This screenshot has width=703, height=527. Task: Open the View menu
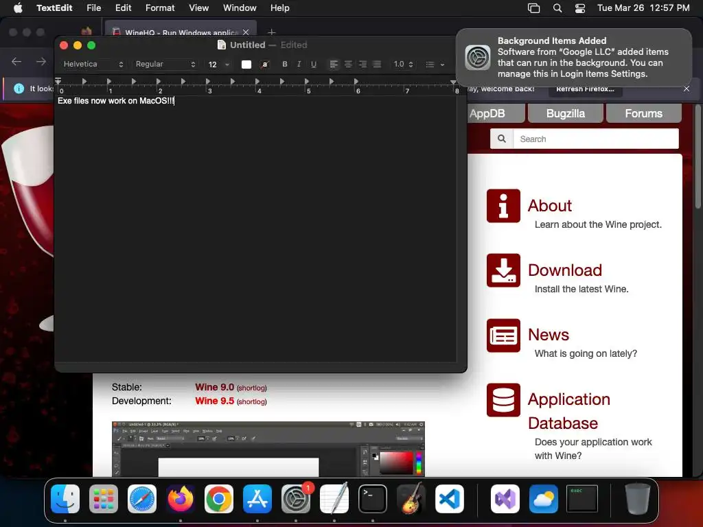tap(198, 8)
